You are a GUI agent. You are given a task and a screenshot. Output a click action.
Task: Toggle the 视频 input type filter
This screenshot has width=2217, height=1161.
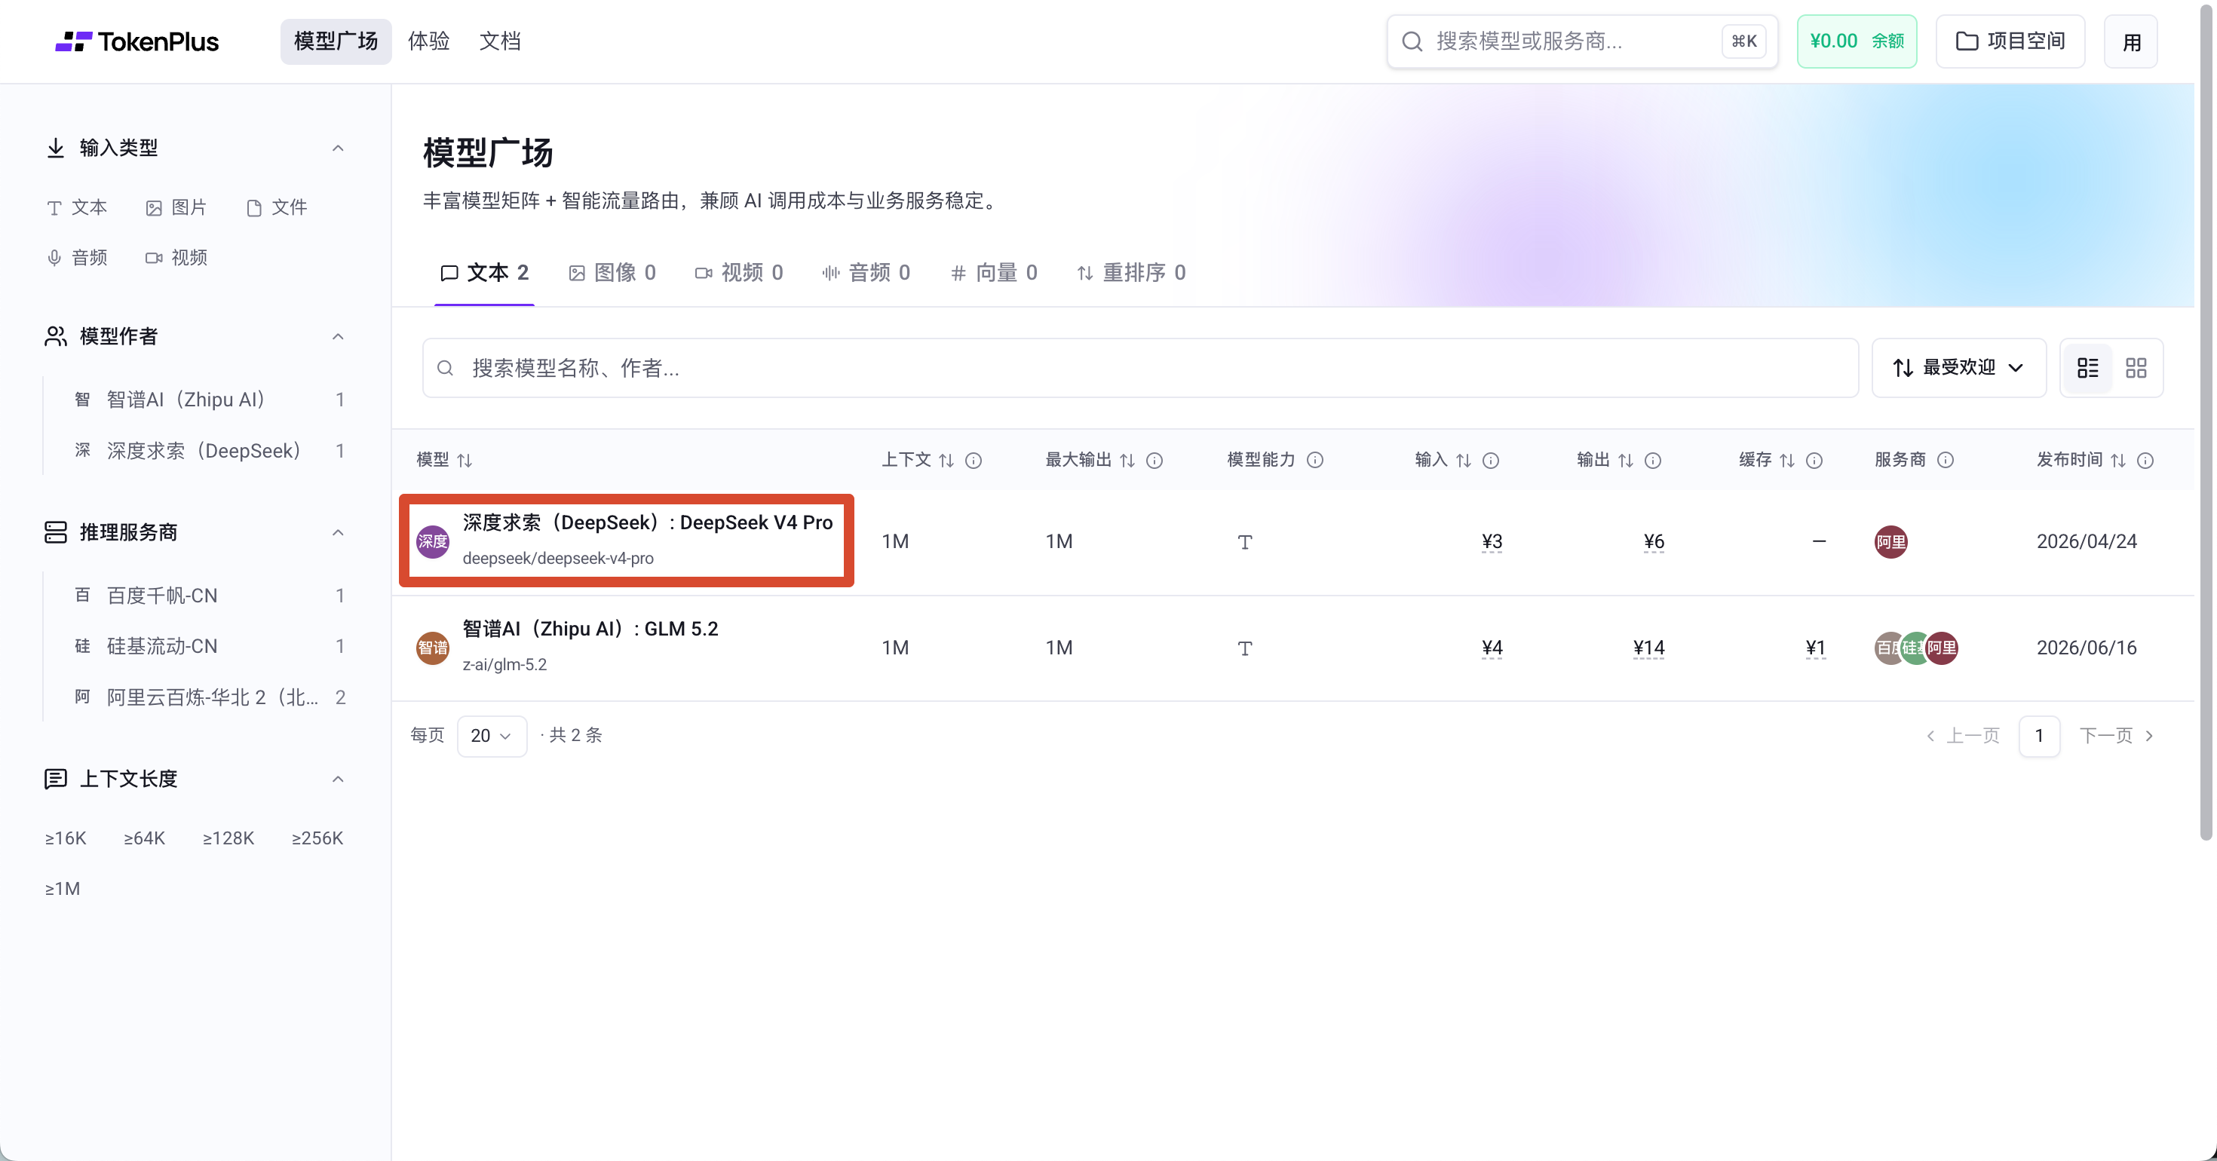[x=176, y=257]
